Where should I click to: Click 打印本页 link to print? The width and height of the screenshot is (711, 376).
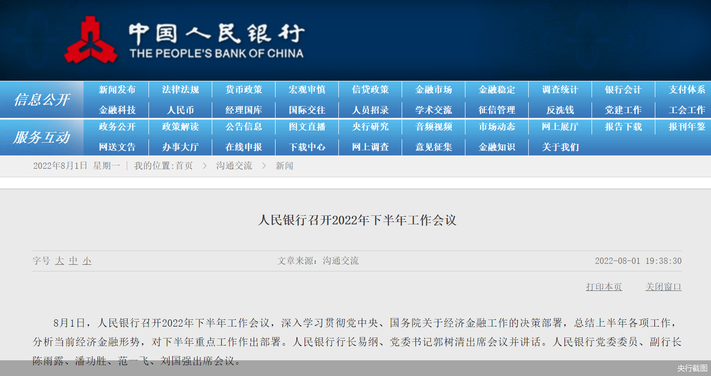(x=604, y=287)
